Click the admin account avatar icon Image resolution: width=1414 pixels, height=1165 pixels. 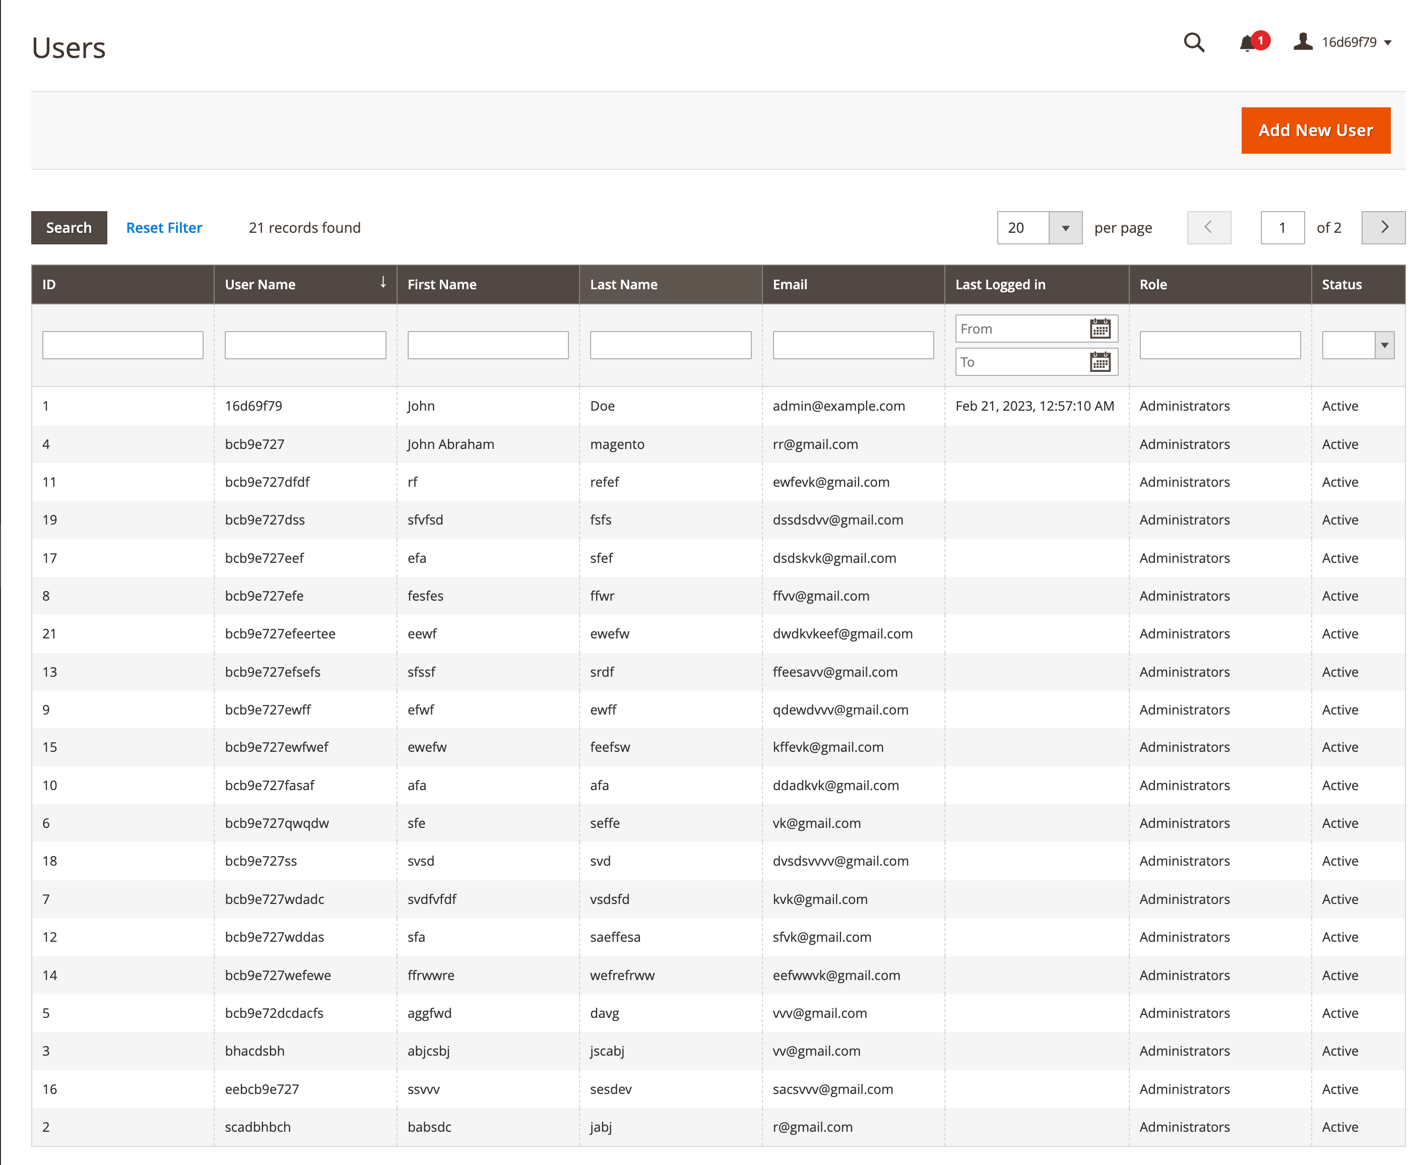coord(1302,42)
